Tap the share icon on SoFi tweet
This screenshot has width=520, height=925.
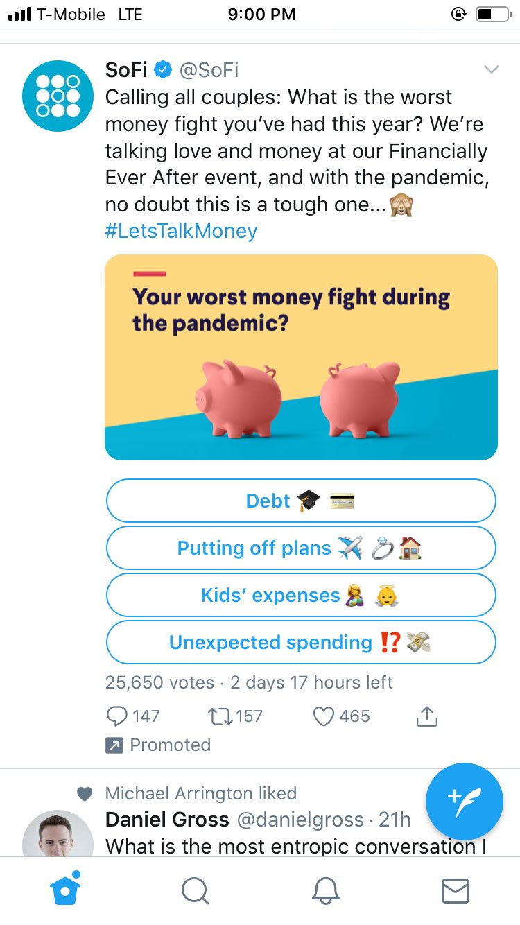pyautogui.click(x=427, y=716)
